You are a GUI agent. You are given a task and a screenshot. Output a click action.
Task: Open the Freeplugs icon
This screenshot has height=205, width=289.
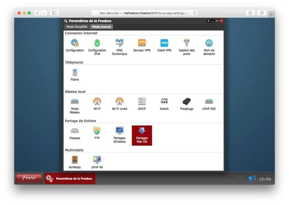[187, 104]
